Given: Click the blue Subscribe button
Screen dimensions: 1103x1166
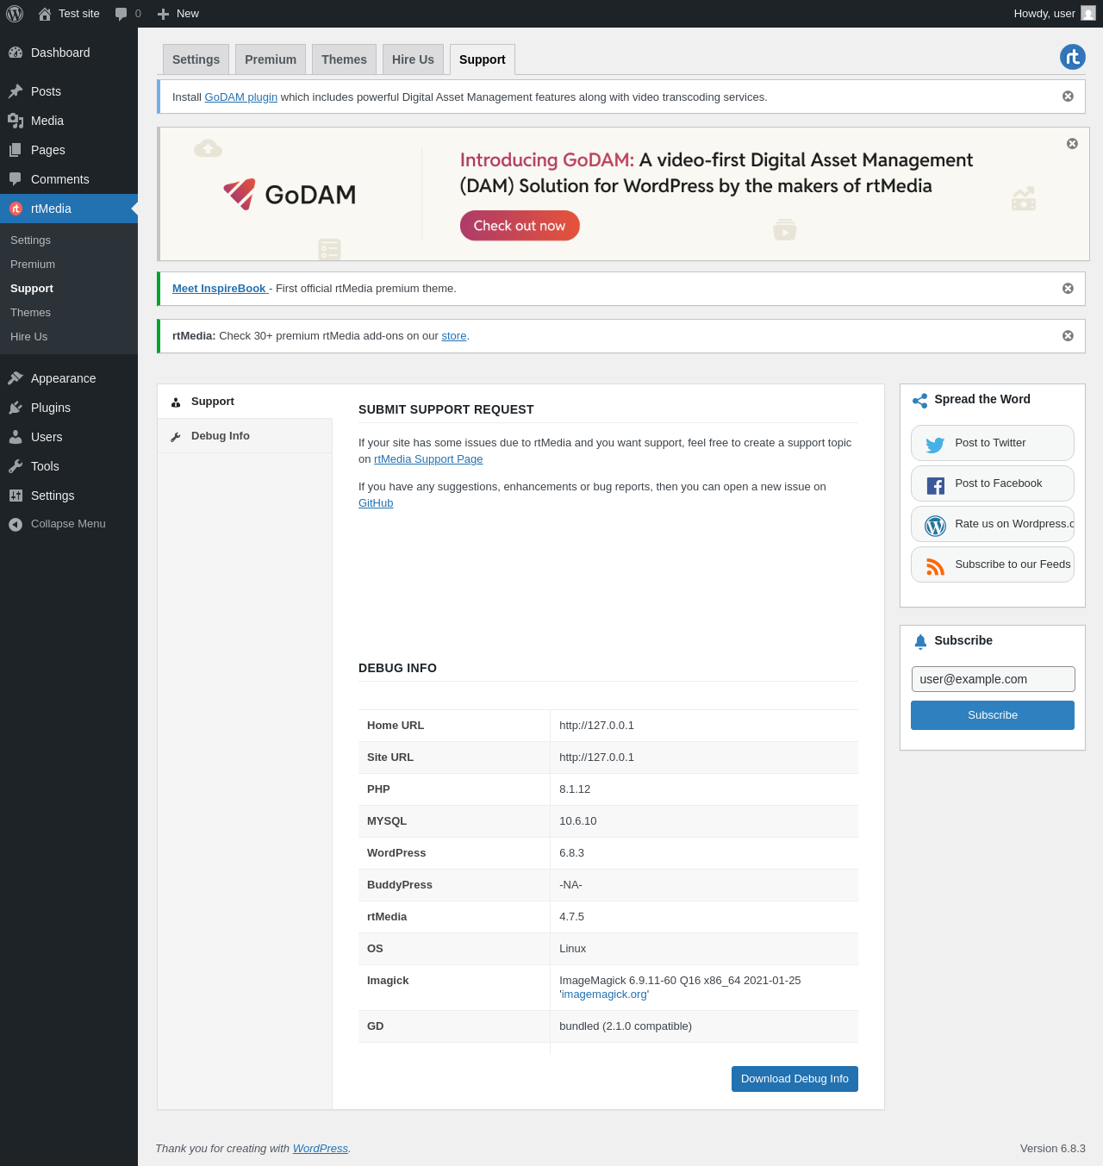Looking at the screenshot, I should [x=993, y=715].
